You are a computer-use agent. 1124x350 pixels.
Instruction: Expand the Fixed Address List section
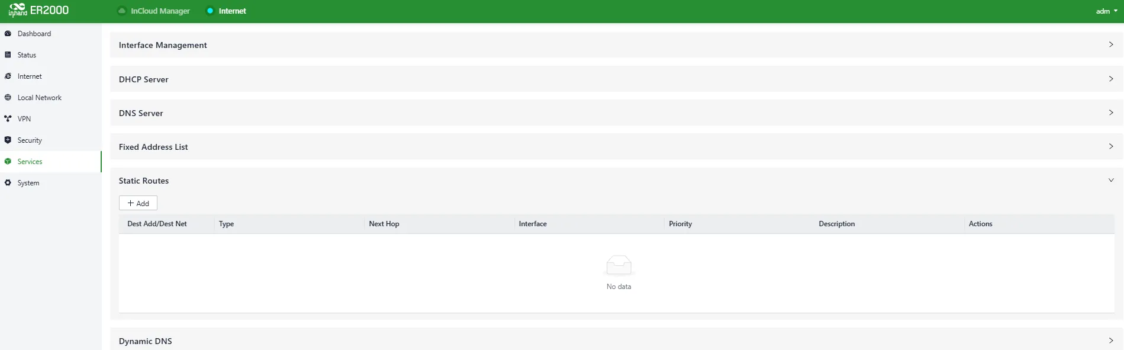click(1111, 146)
